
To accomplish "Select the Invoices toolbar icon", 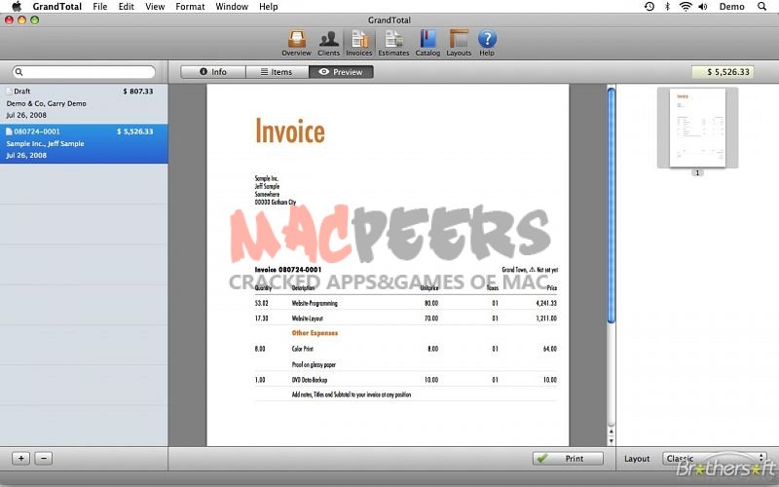I will pyautogui.click(x=359, y=41).
